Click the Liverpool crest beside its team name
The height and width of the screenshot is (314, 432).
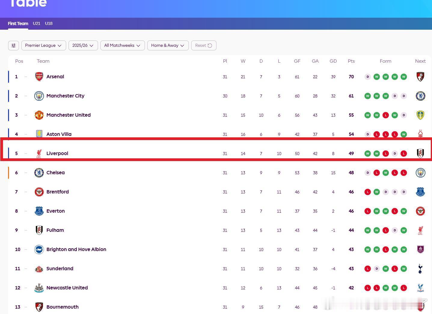coord(39,154)
